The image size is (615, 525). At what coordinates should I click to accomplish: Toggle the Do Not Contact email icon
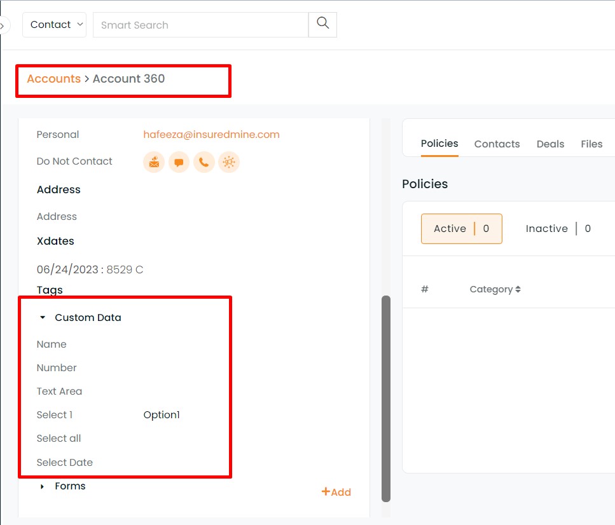(x=154, y=162)
